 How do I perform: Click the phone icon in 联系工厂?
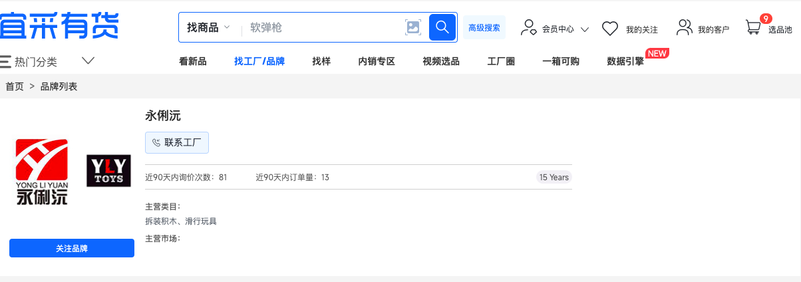(156, 142)
